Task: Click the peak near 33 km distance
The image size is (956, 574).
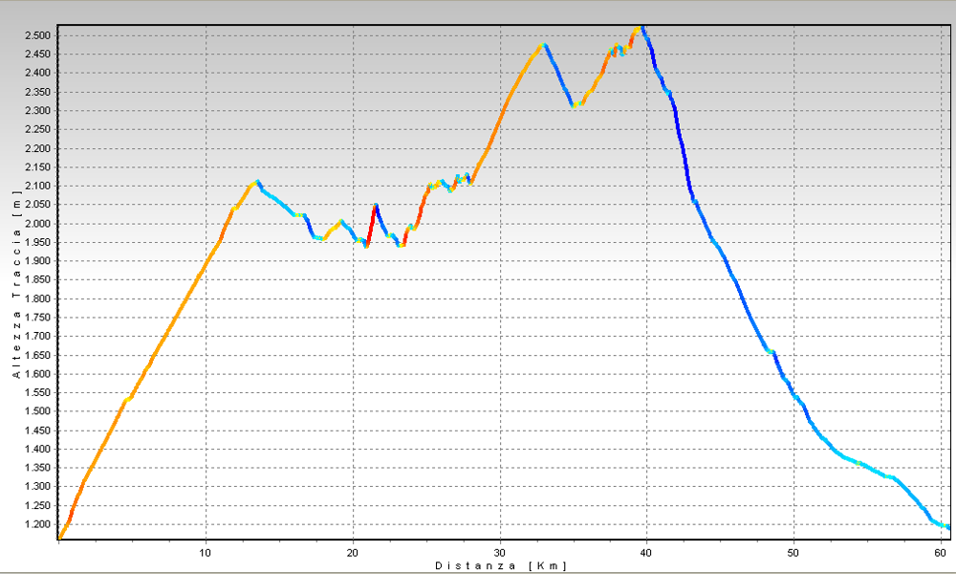Action: (544, 45)
